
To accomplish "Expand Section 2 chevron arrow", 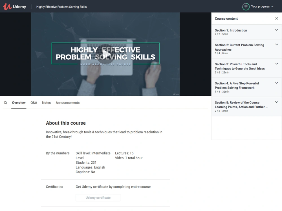I will point(277,44).
